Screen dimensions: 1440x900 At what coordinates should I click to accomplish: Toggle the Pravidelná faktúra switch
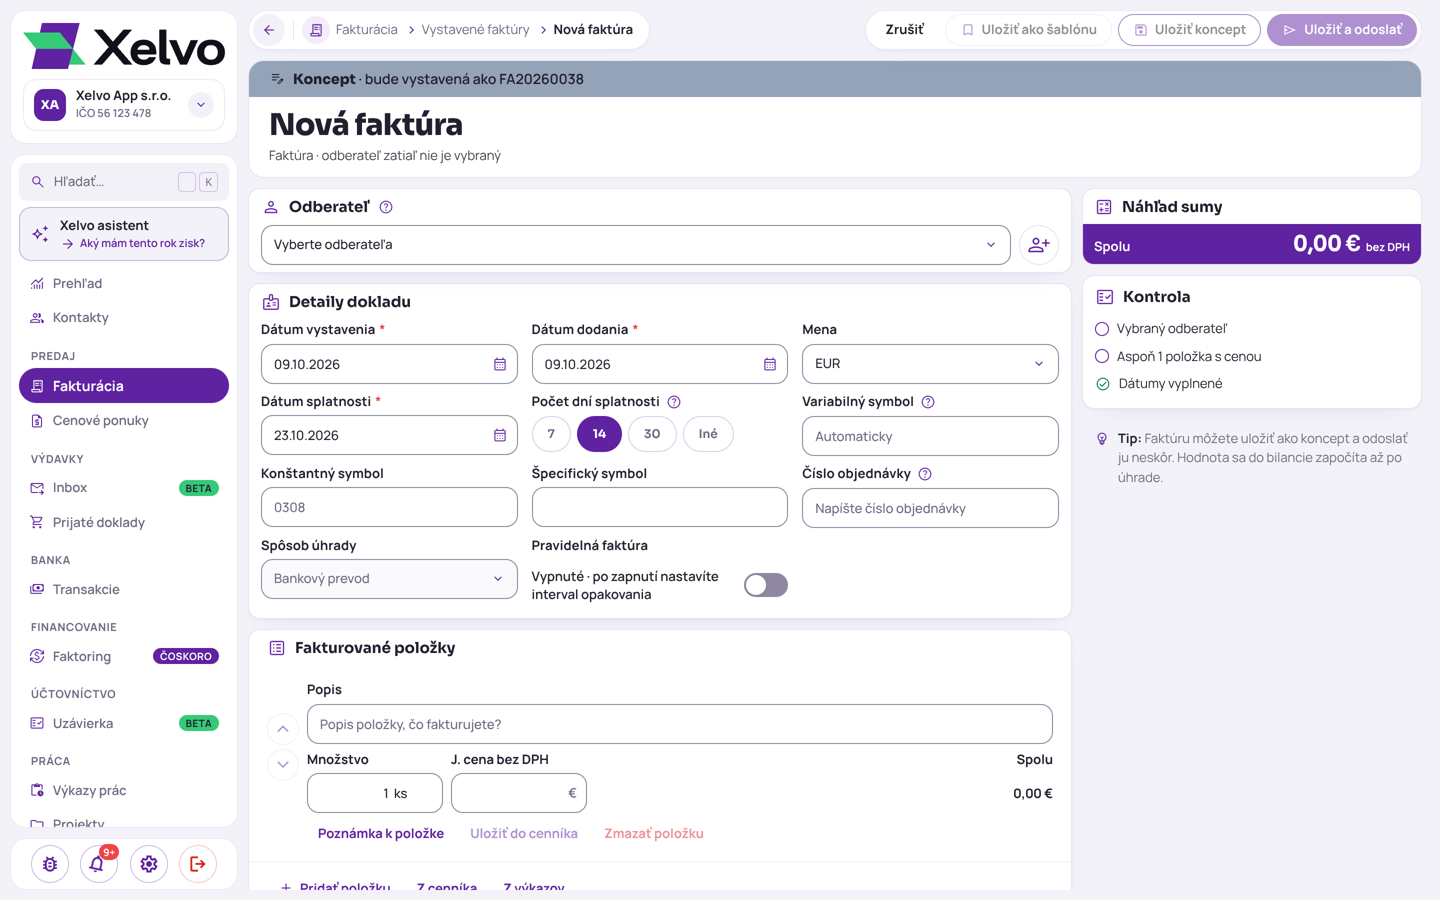(766, 585)
